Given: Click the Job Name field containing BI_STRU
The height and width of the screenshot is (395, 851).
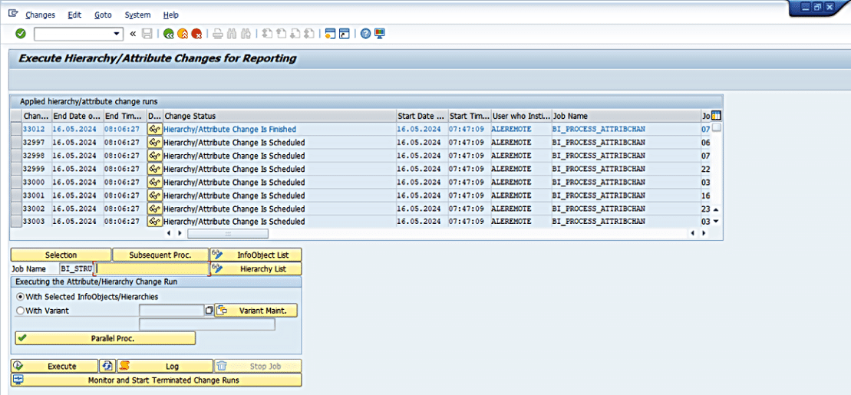Looking at the screenshot, I should (x=76, y=268).
